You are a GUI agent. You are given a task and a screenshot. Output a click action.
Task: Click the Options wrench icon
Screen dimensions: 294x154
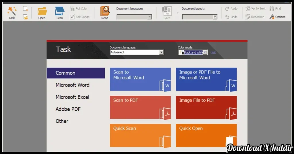(272, 17)
